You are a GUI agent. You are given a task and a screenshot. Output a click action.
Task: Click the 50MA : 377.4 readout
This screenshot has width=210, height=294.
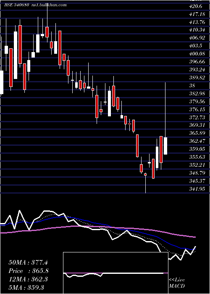28,262
